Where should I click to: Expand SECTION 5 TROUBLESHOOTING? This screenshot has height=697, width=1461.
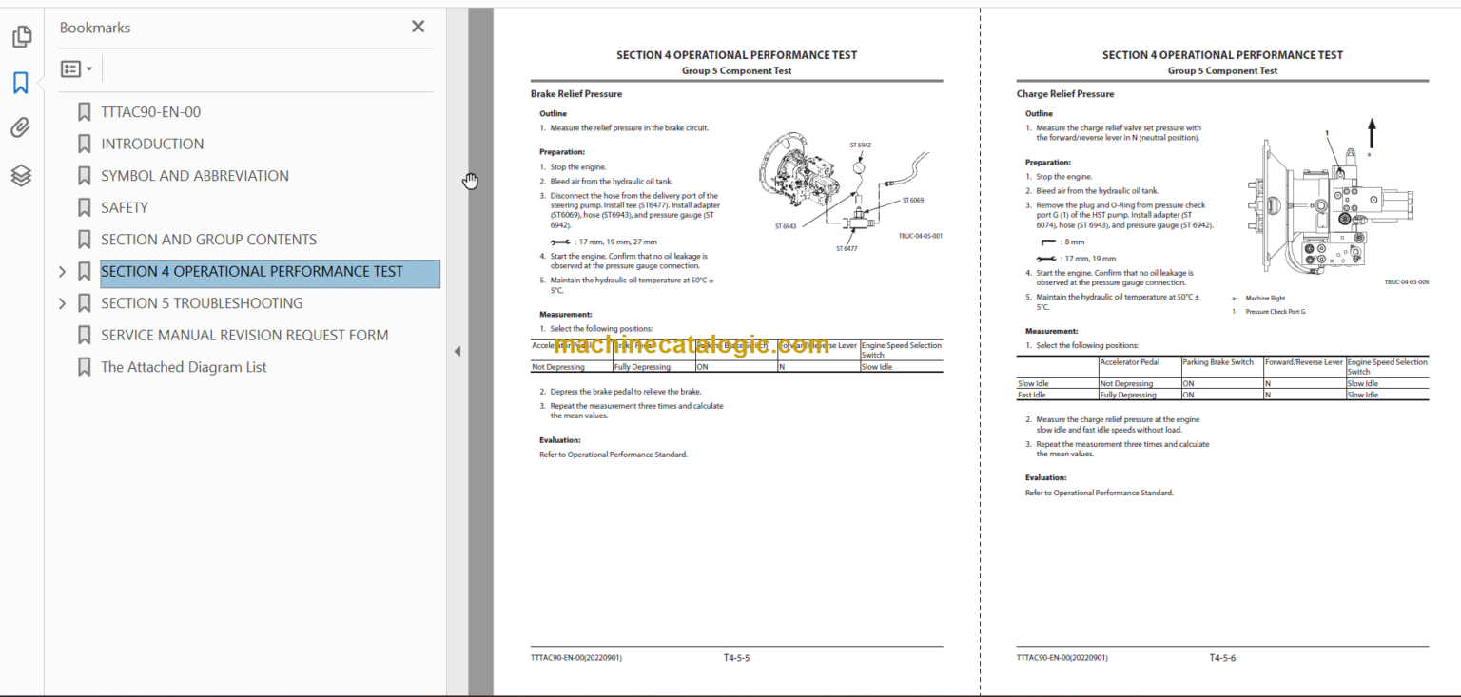61,302
